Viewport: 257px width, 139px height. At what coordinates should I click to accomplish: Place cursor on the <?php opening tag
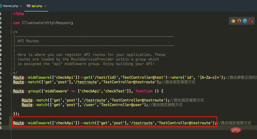point(18,14)
